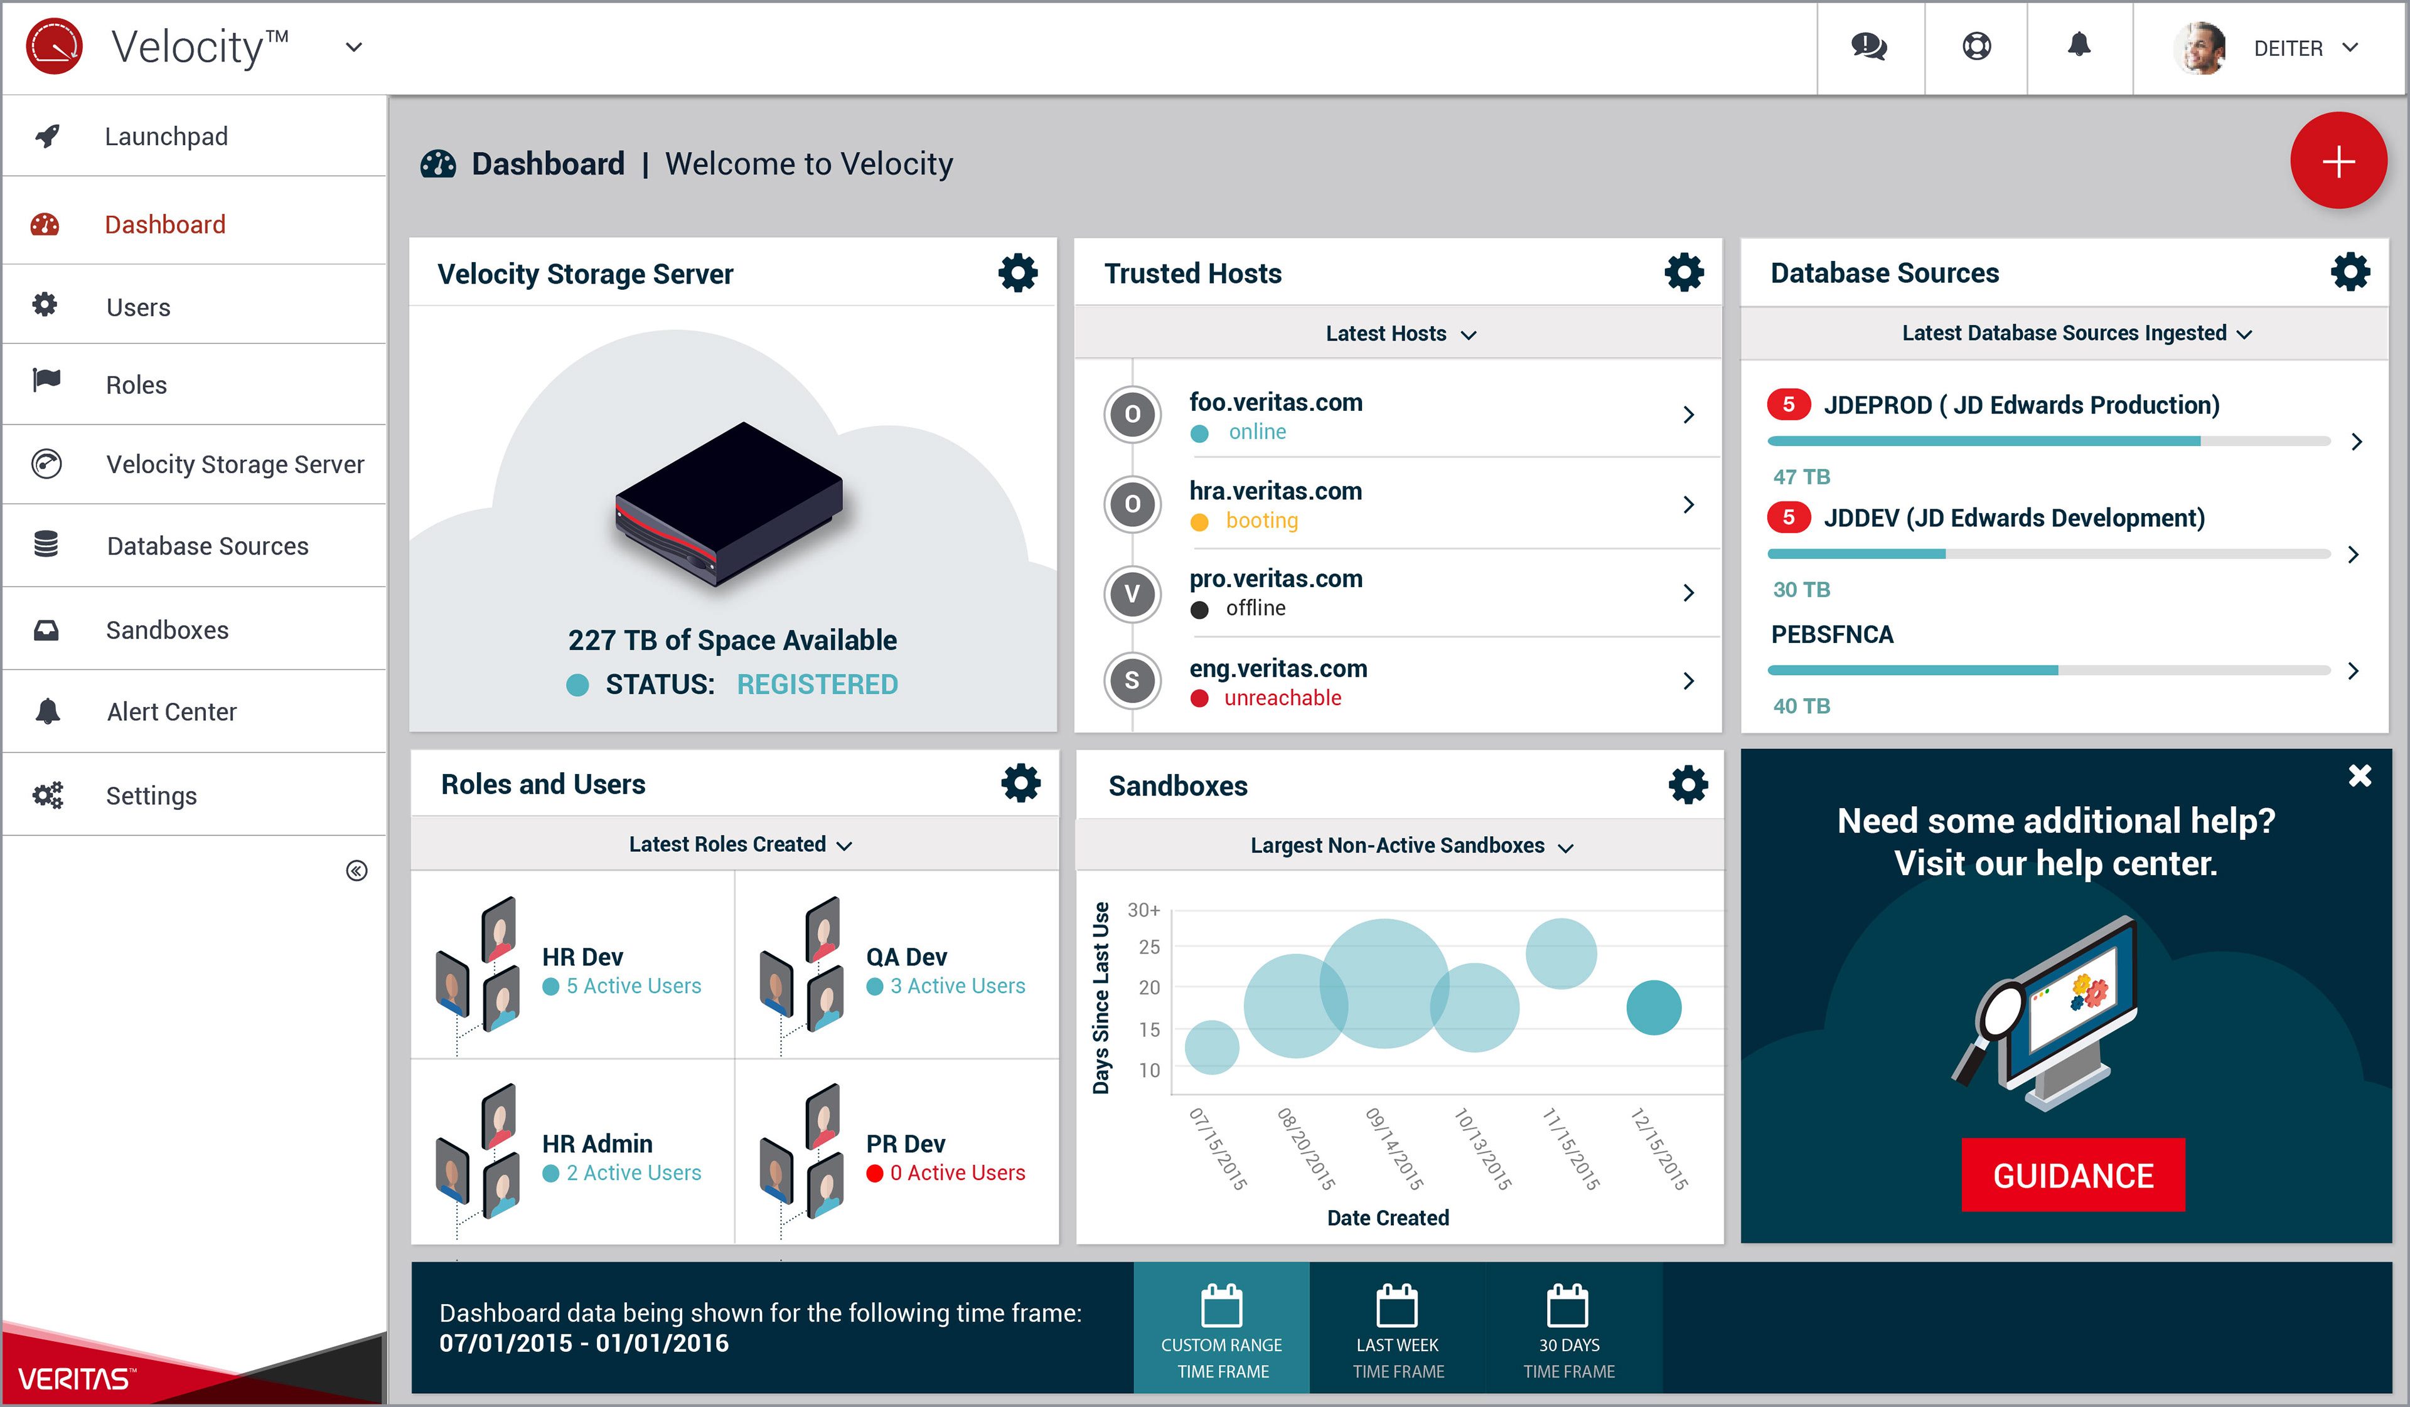
Task: Click the red plus add button
Action: click(2337, 161)
